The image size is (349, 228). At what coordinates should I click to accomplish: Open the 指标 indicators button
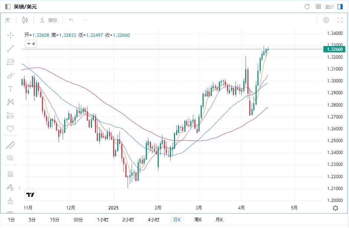(x=49, y=20)
